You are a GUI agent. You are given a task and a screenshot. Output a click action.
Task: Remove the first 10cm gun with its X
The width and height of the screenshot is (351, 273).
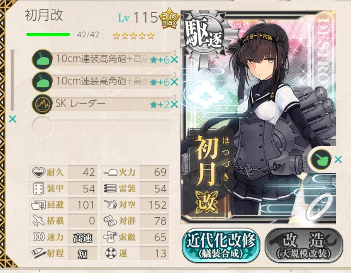tap(175, 60)
